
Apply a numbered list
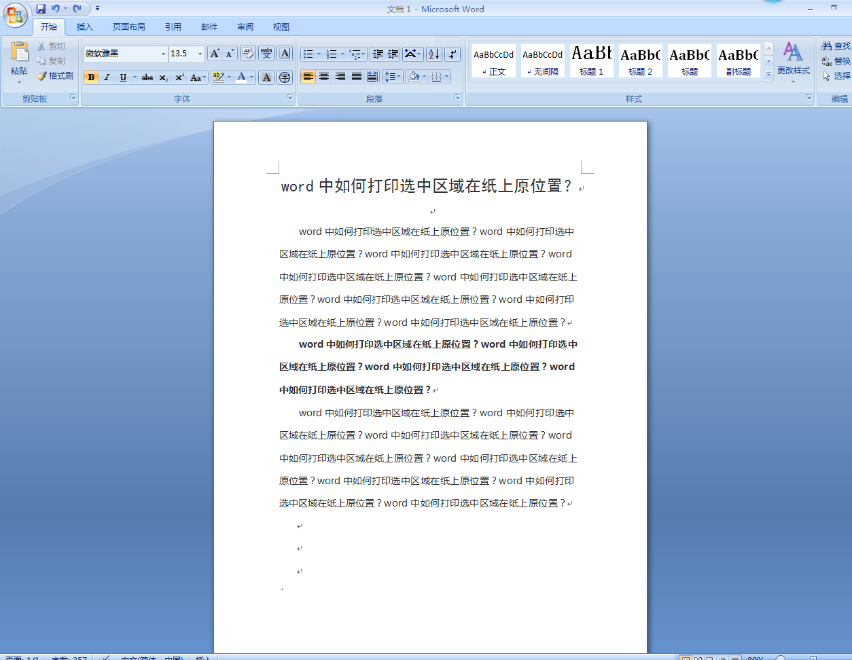click(x=332, y=54)
